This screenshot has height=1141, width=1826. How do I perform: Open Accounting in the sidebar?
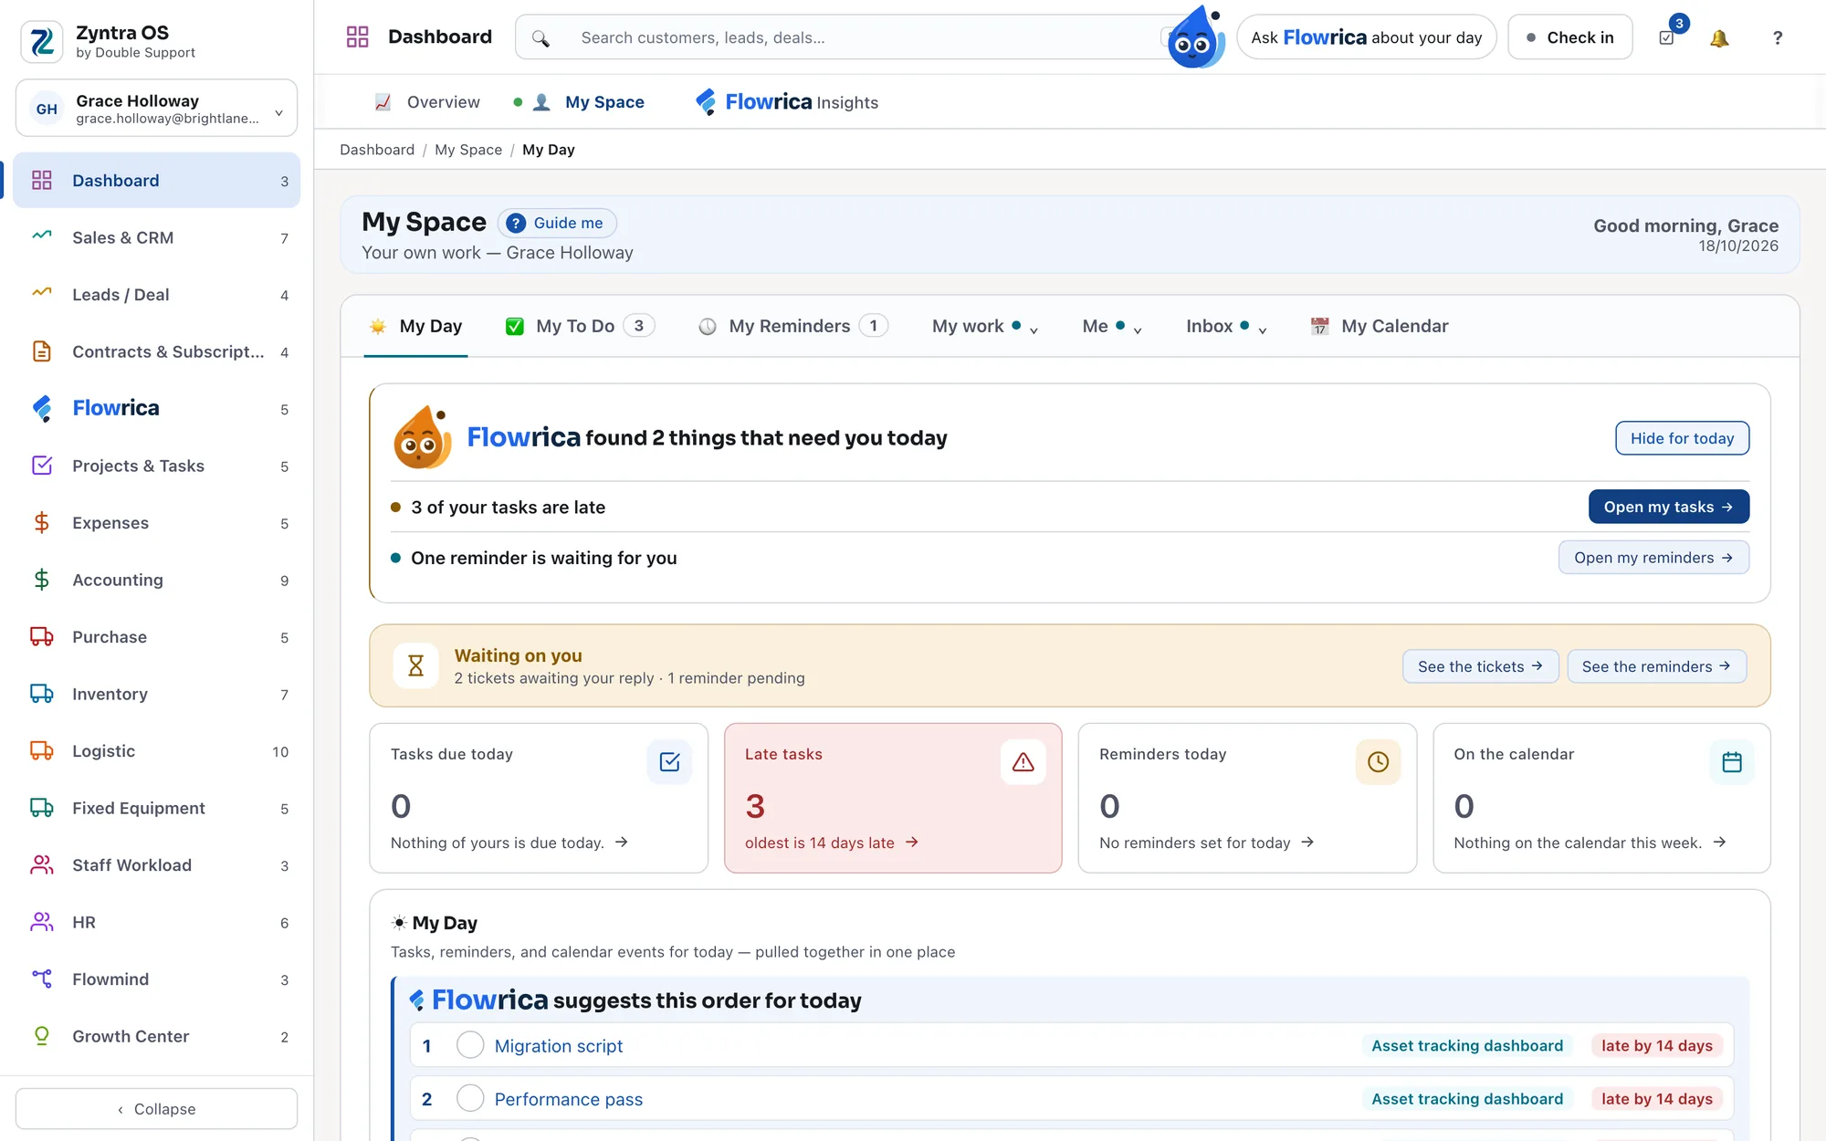(156, 580)
